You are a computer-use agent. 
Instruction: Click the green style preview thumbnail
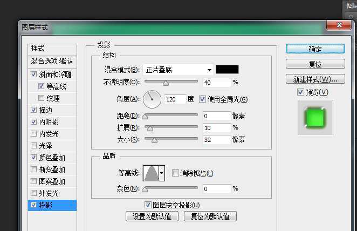pyautogui.click(x=315, y=117)
